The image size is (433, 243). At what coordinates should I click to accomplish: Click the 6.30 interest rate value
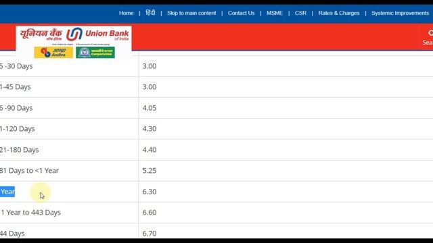tap(150, 192)
